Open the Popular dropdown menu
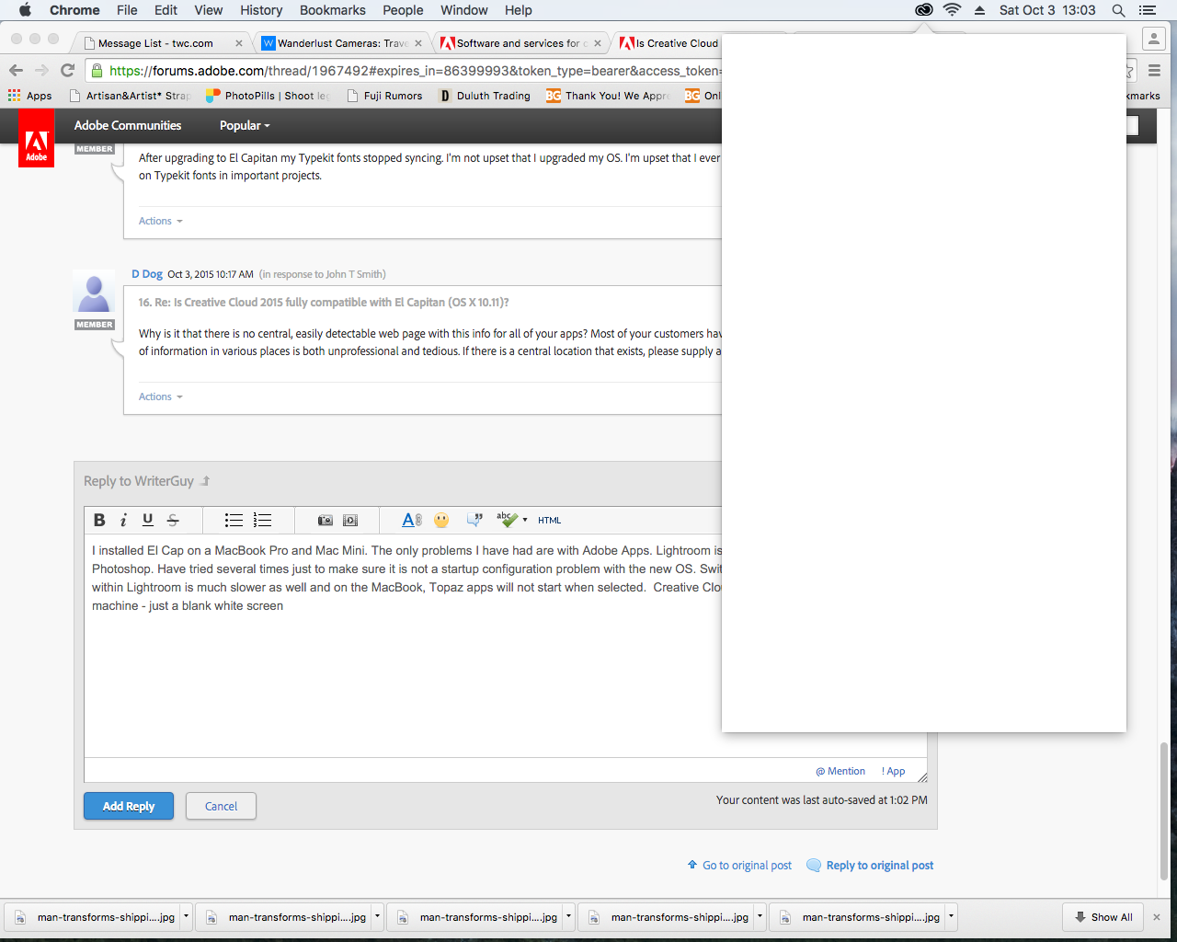This screenshot has width=1177, height=942. 245,125
